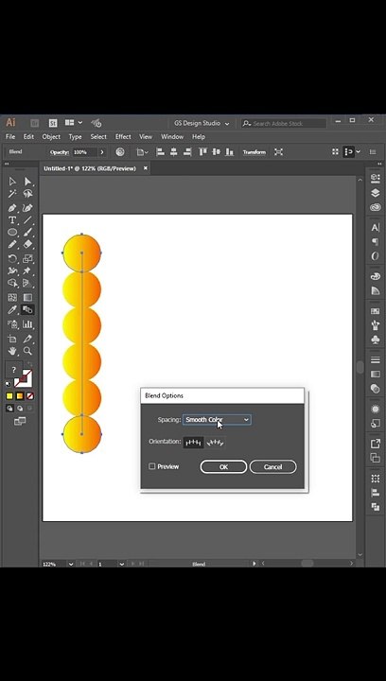Select the Lasso tool

pyautogui.click(x=27, y=194)
